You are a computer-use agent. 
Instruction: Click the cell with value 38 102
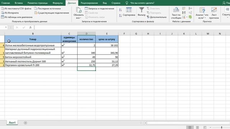[107, 45]
